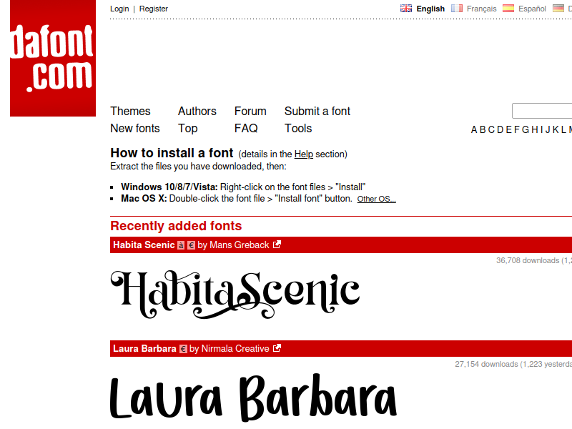Click the UK flag icon
The width and height of the screenshot is (572, 429).
pyautogui.click(x=406, y=9)
